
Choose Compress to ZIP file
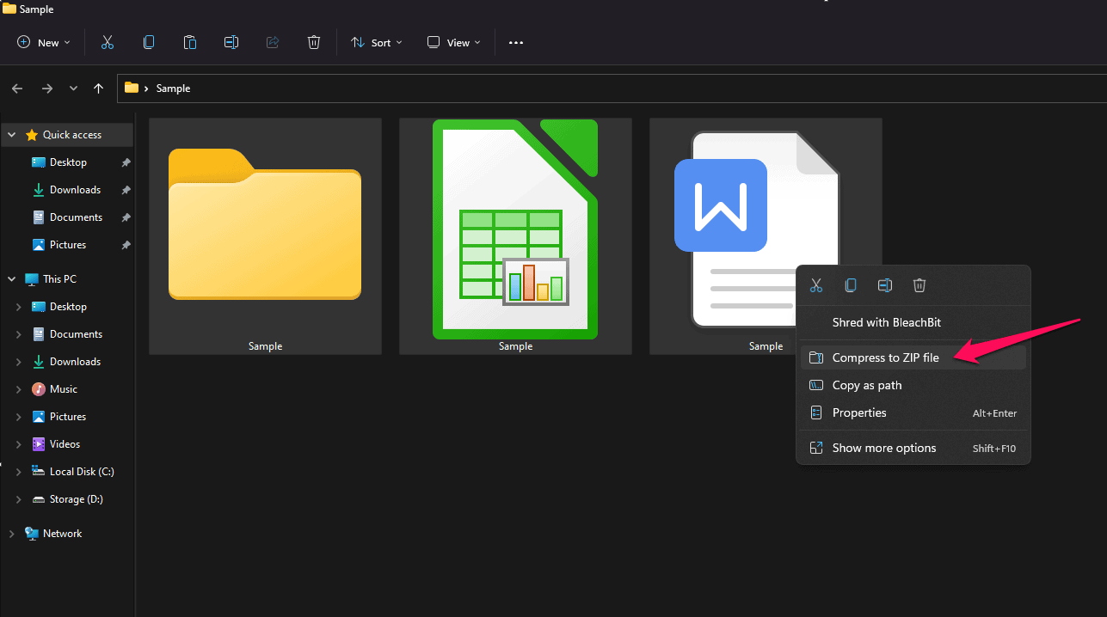tap(887, 357)
